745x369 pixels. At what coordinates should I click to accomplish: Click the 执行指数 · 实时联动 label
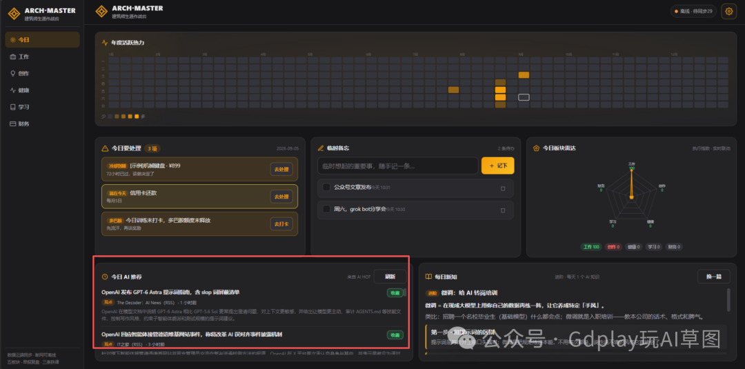(x=711, y=149)
